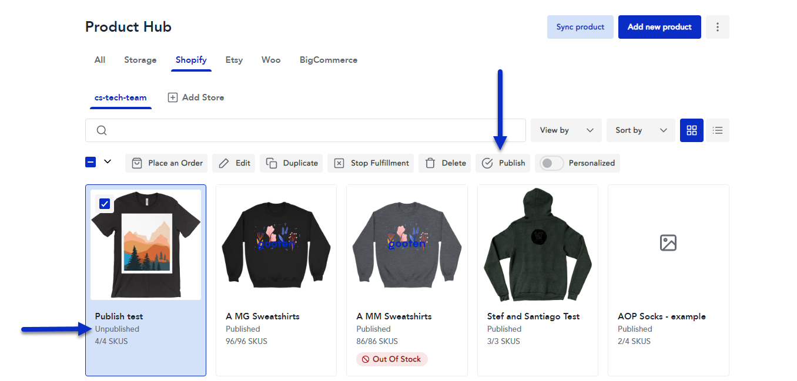Toggle the select-all products checkbox
The image size is (797, 381).
pos(91,162)
